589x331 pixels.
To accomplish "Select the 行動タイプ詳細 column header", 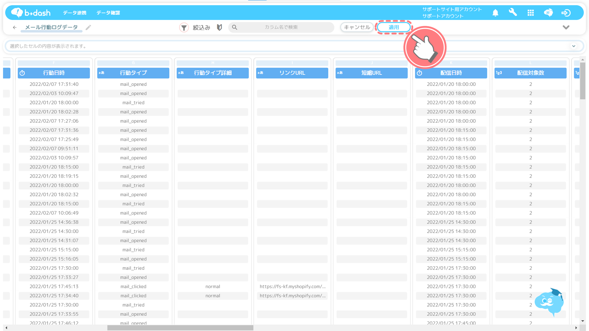I will 213,73.
